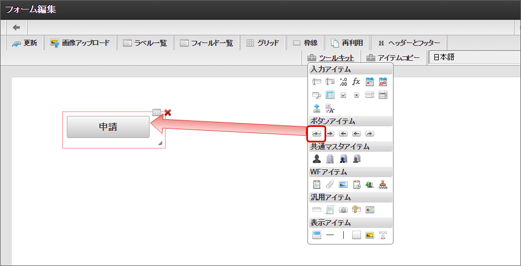Click the 更新 update button
Image resolution: width=521 pixels, height=266 pixels.
(x=25, y=43)
